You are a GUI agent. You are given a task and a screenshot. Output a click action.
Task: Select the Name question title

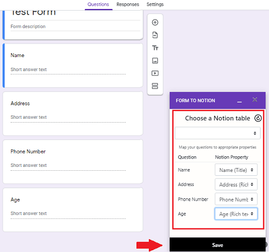coord(17,55)
